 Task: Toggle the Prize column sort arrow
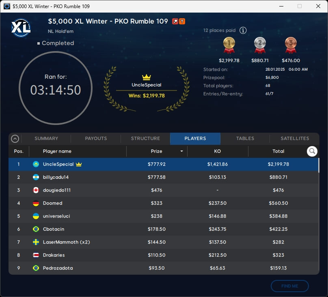181,151
